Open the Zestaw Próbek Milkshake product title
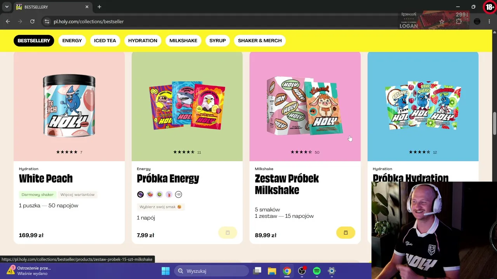497x279 pixels. pos(287,184)
